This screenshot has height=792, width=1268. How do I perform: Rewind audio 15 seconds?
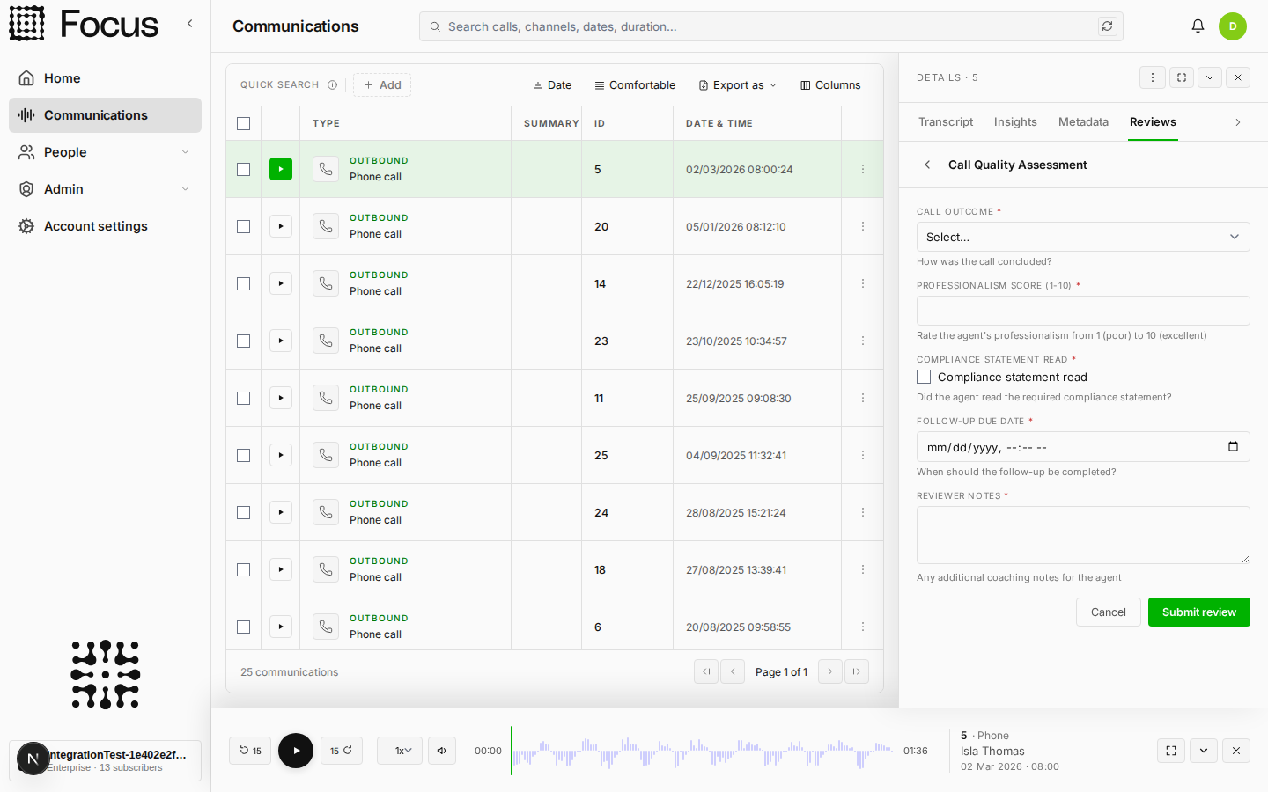[250, 751]
